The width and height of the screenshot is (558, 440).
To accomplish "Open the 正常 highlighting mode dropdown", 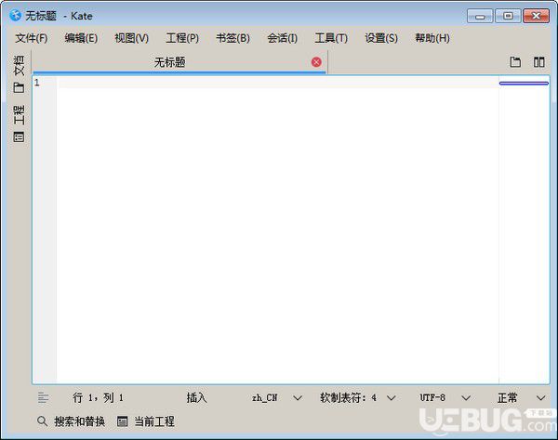I will click(522, 397).
